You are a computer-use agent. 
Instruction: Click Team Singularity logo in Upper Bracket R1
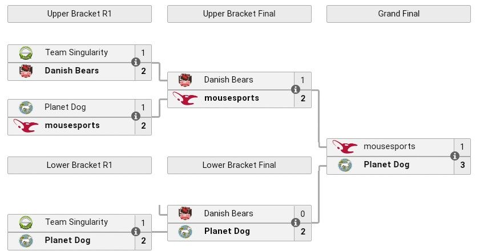26,53
